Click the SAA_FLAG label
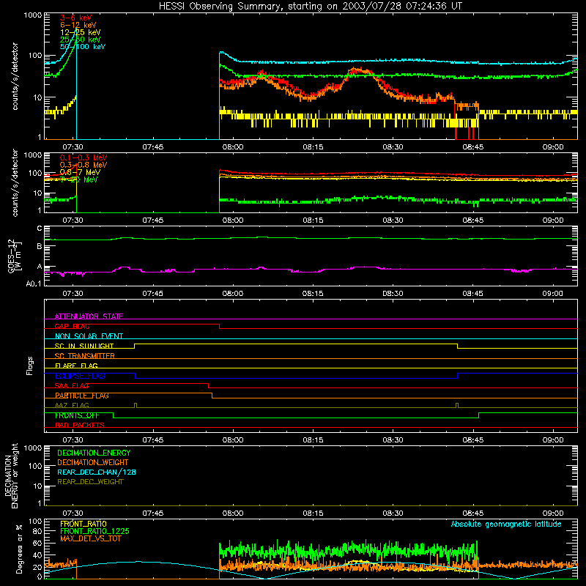Screen dimensions: 586x586 pos(72,385)
